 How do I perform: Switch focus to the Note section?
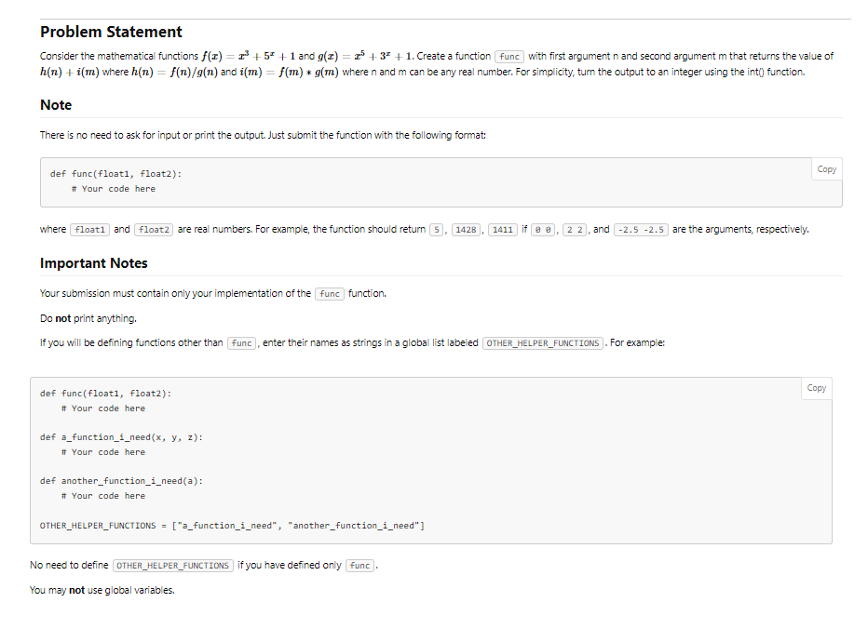55,104
